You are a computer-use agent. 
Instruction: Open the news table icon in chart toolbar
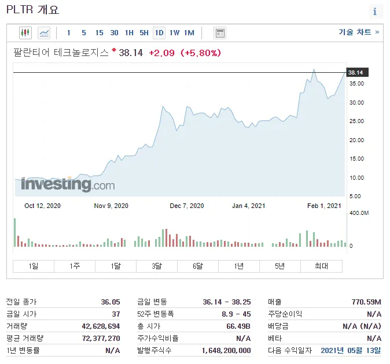point(220,33)
